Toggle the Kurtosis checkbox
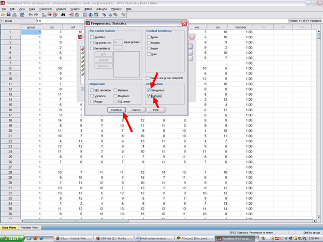The width and height of the screenshot is (323, 242). click(149, 96)
